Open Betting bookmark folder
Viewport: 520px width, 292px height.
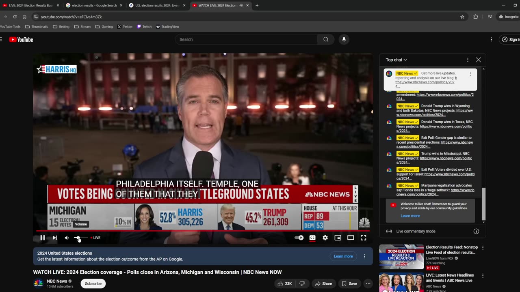pos(61,27)
